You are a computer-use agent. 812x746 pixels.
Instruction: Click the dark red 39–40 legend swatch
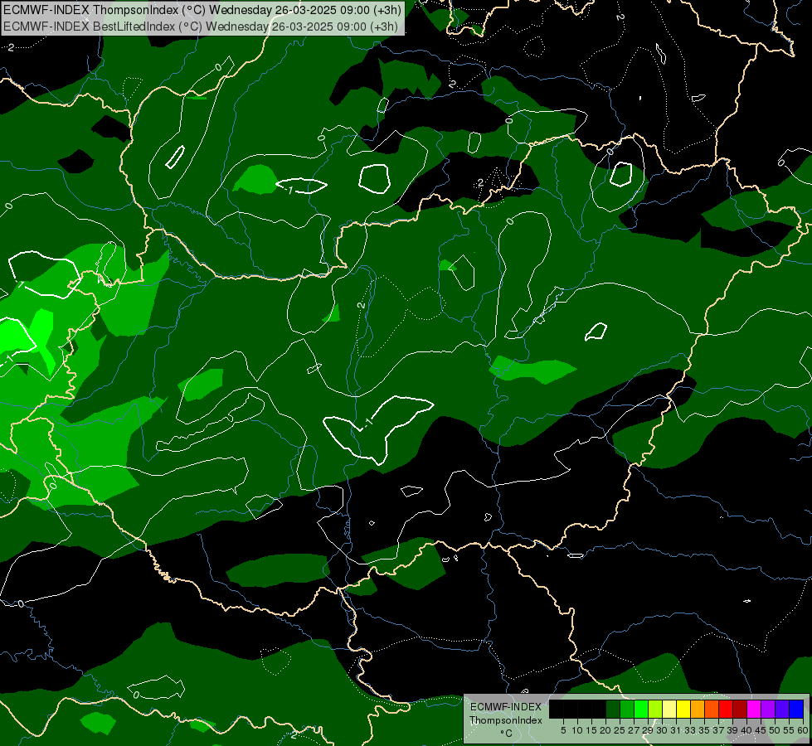740,709
